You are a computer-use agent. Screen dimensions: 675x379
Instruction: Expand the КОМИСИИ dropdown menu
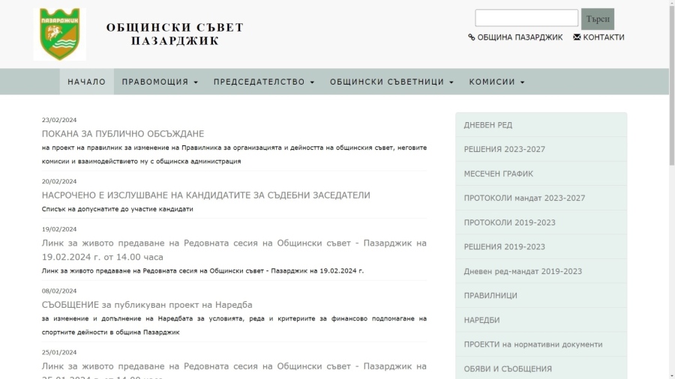pyautogui.click(x=496, y=82)
